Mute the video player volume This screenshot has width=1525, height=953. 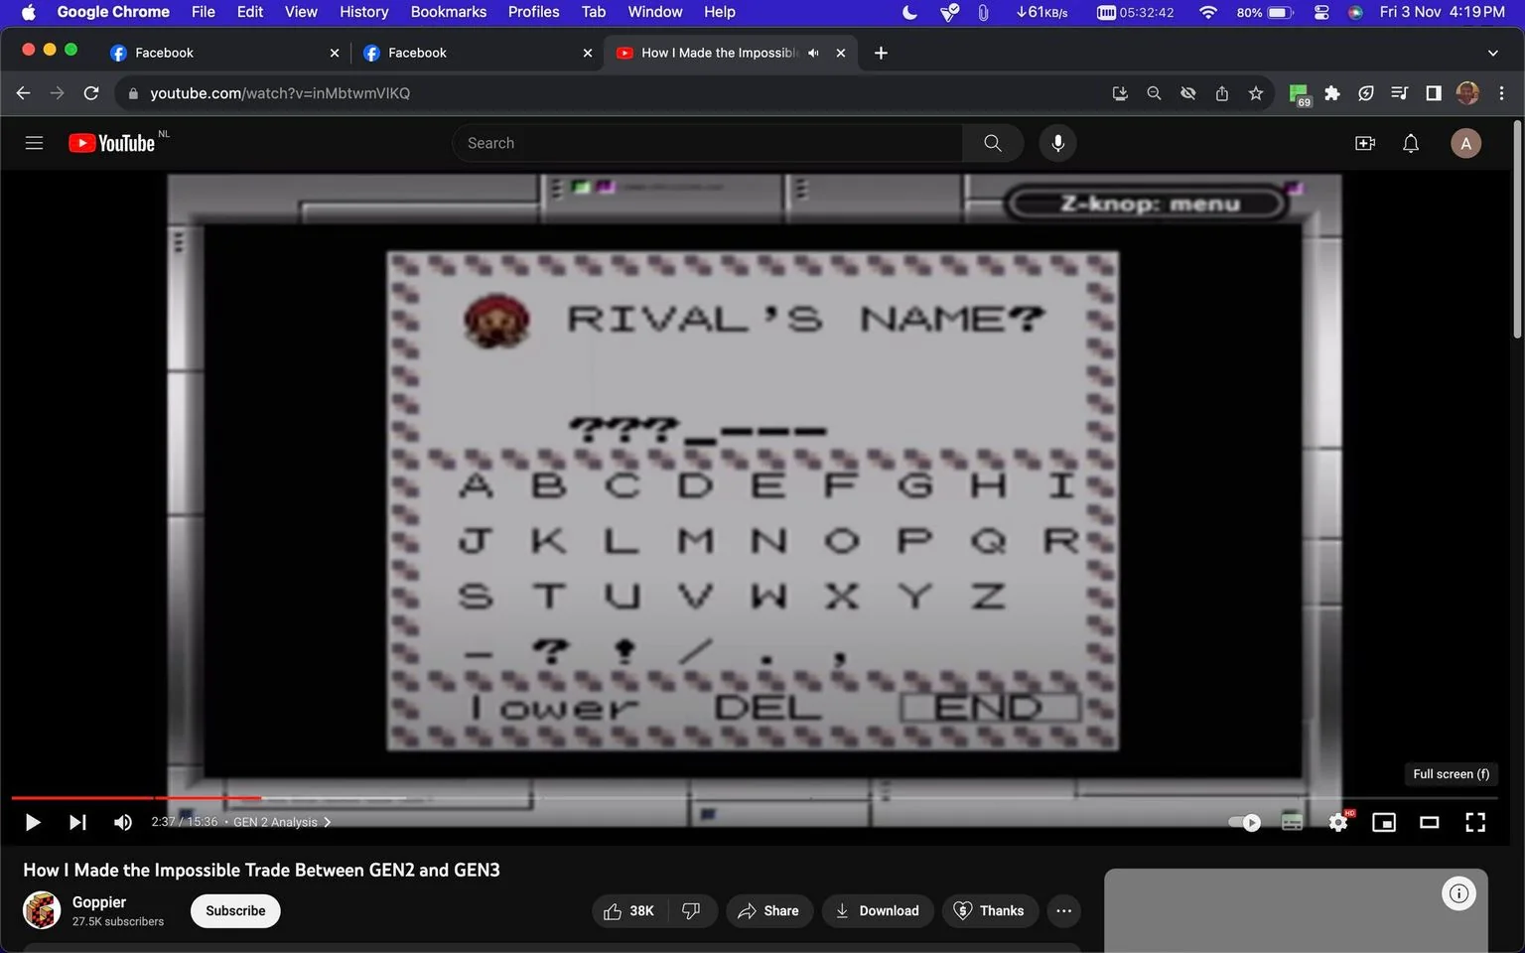(123, 822)
